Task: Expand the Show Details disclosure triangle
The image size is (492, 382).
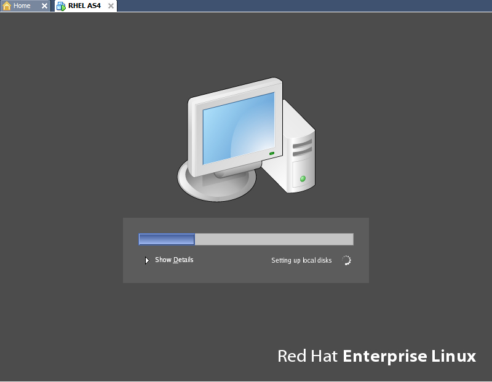Action: click(147, 260)
